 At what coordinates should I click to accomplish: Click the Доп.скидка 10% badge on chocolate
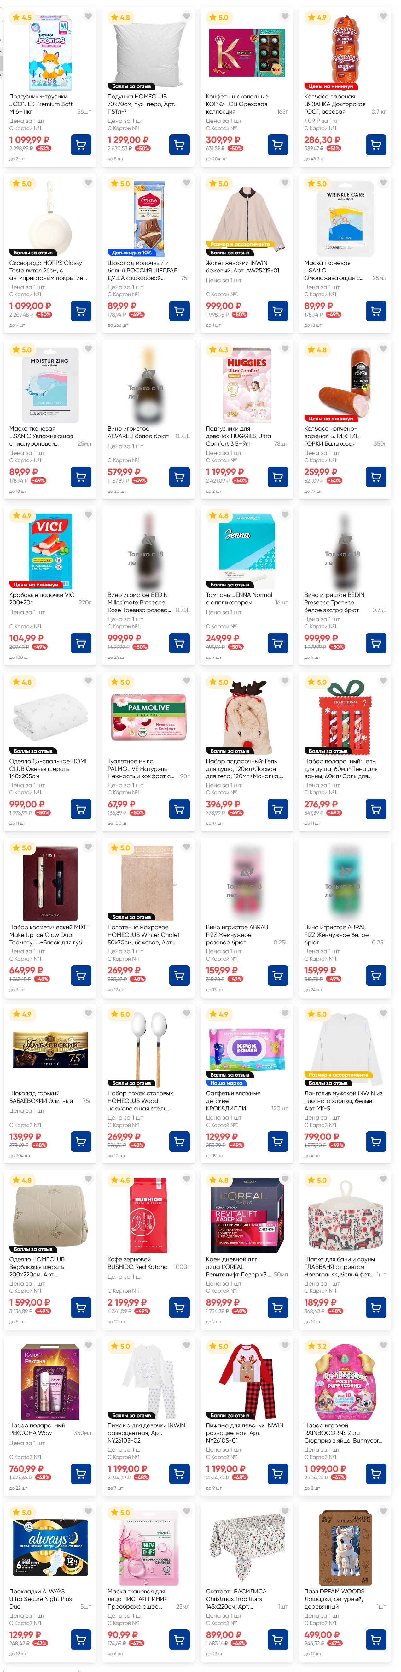(131, 253)
